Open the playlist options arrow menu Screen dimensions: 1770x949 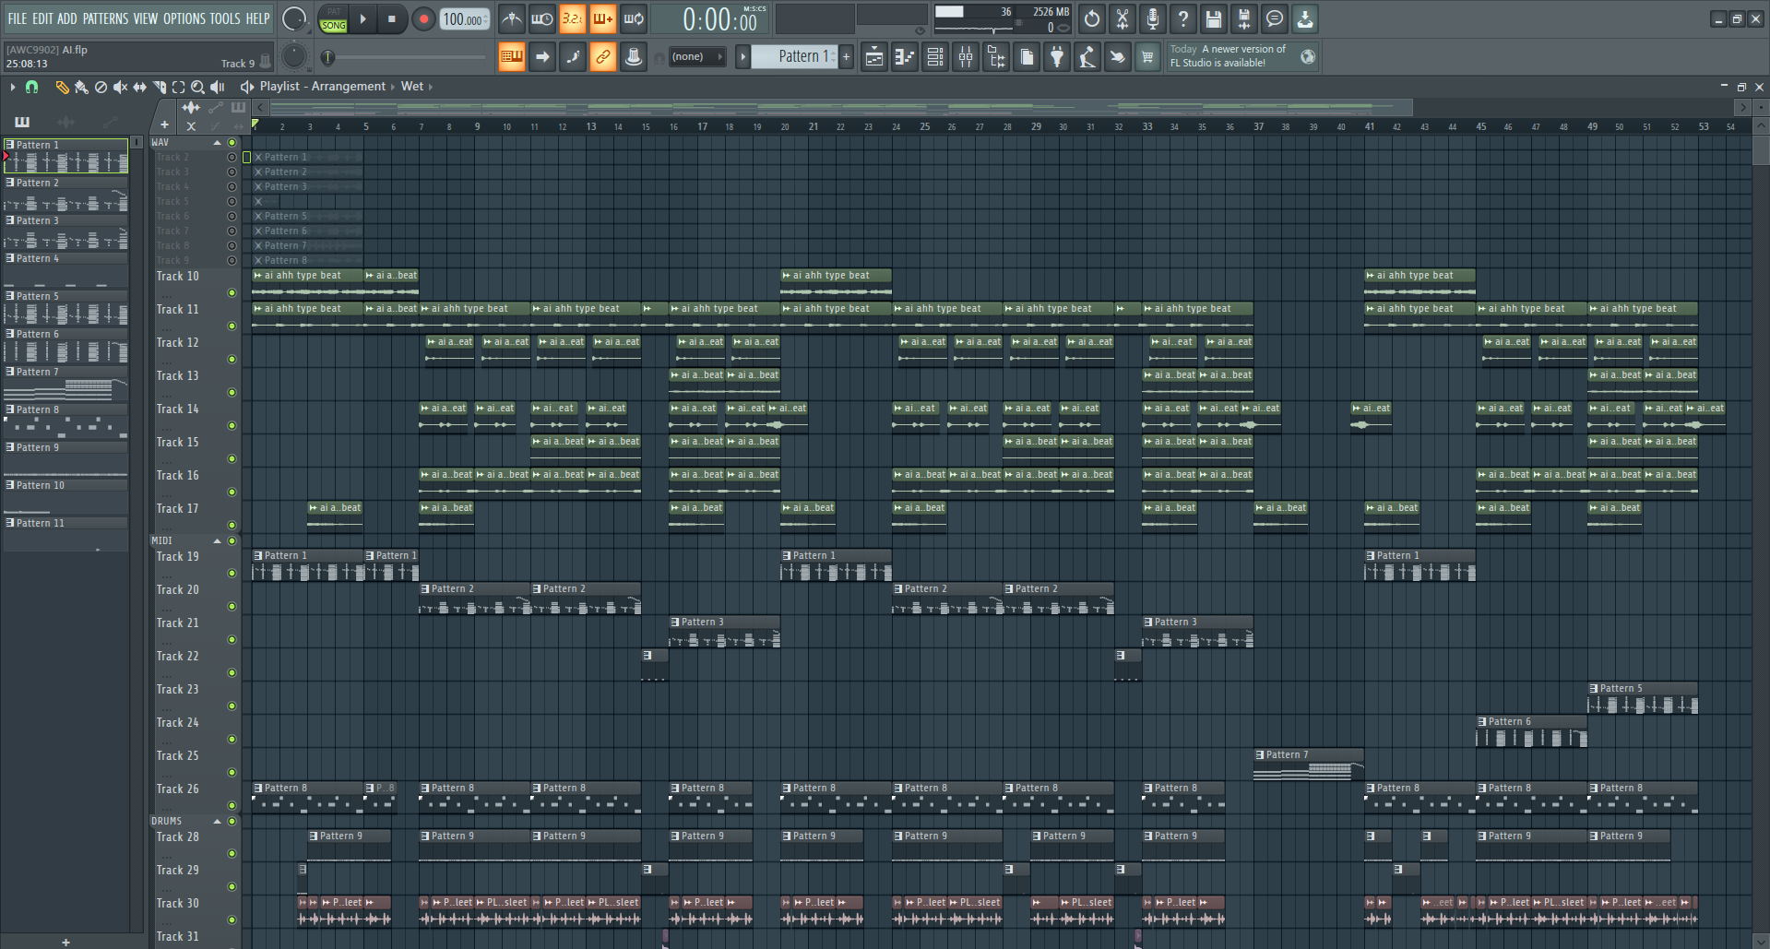(12, 87)
